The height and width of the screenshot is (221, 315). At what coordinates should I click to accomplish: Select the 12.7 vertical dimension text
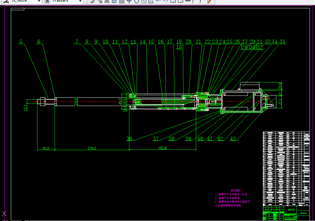pyautogui.click(x=25, y=108)
